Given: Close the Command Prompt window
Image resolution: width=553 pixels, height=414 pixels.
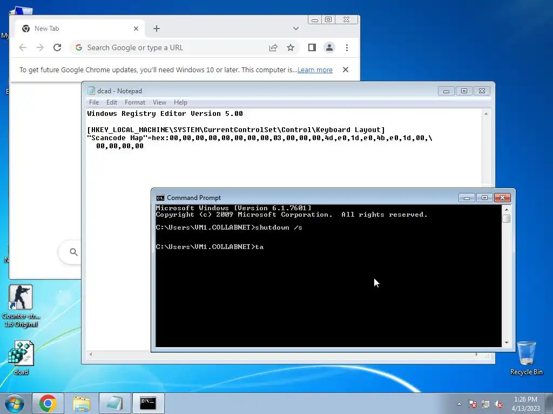Looking at the screenshot, I should coord(502,198).
